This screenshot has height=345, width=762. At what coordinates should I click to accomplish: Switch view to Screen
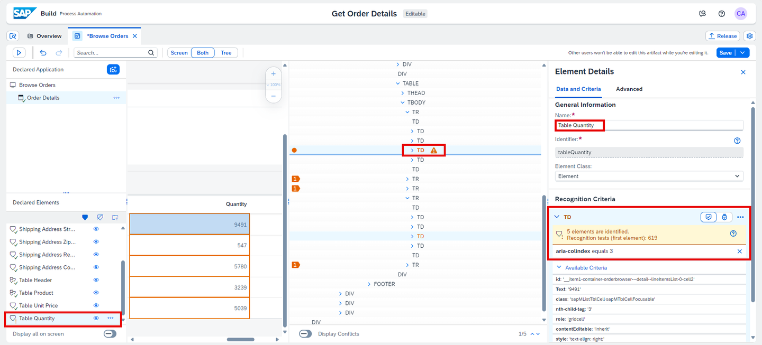point(179,53)
